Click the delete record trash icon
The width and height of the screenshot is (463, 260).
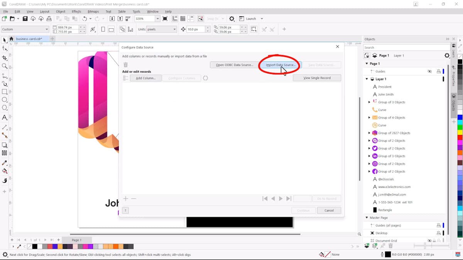tap(126, 64)
